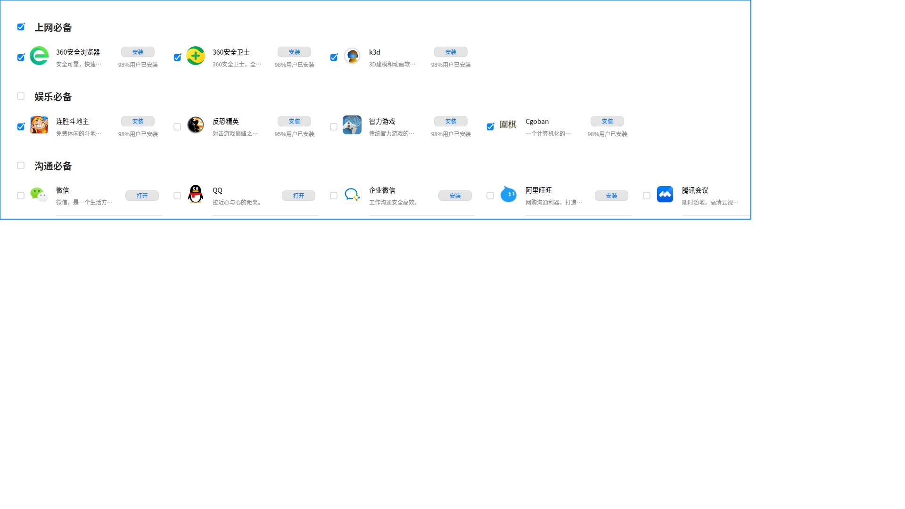Uncheck the 上网必备 category checkbox
Image resolution: width=905 pixels, height=509 pixels.
click(x=21, y=27)
